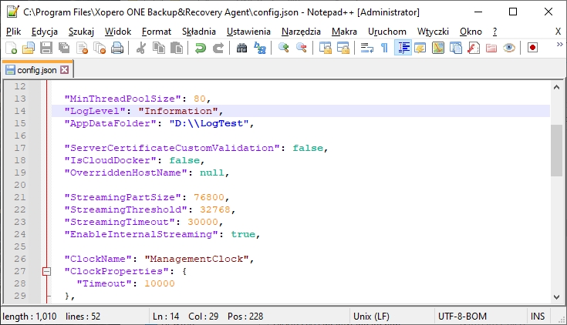Click the Print toolbar icon
Screen dimensions: 567x325
coord(116,48)
